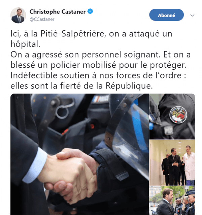
Task: Open the photo of minister greeting officers
Action: click(172, 200)
